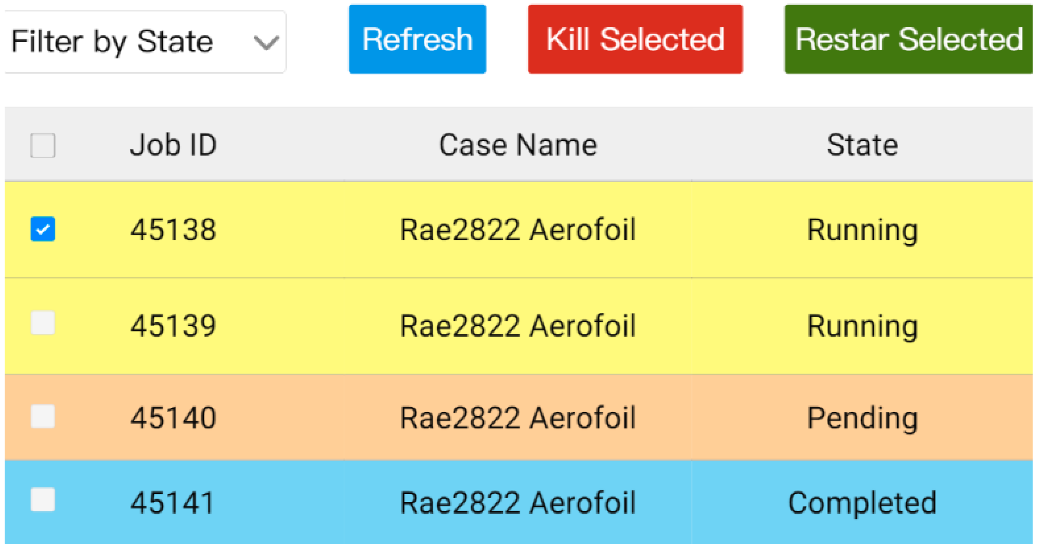Click the Running state of job 45138
The width and height of the screenshot is (1038, 550).
[862, 230]
